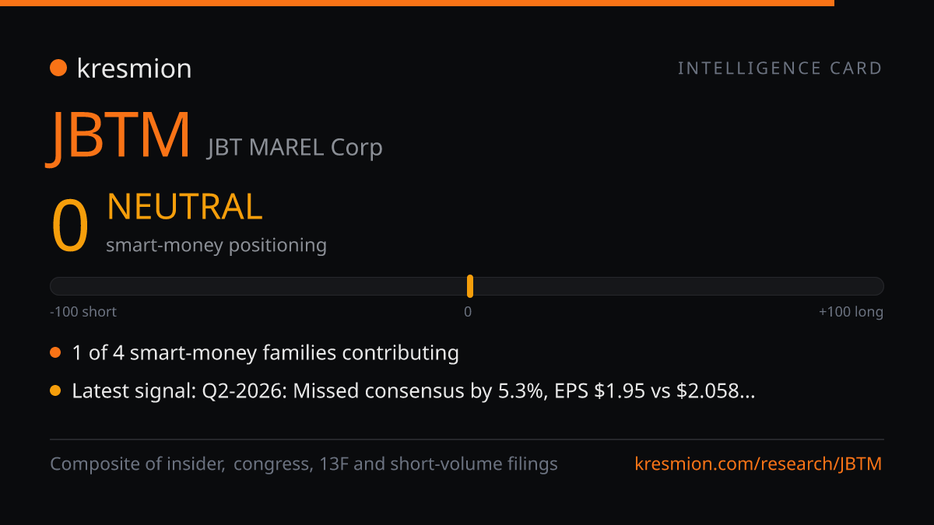The width and height of the screenshot is (934, 525).
Task: Click the slider's orange position marker
Action: tap(470, 286)
